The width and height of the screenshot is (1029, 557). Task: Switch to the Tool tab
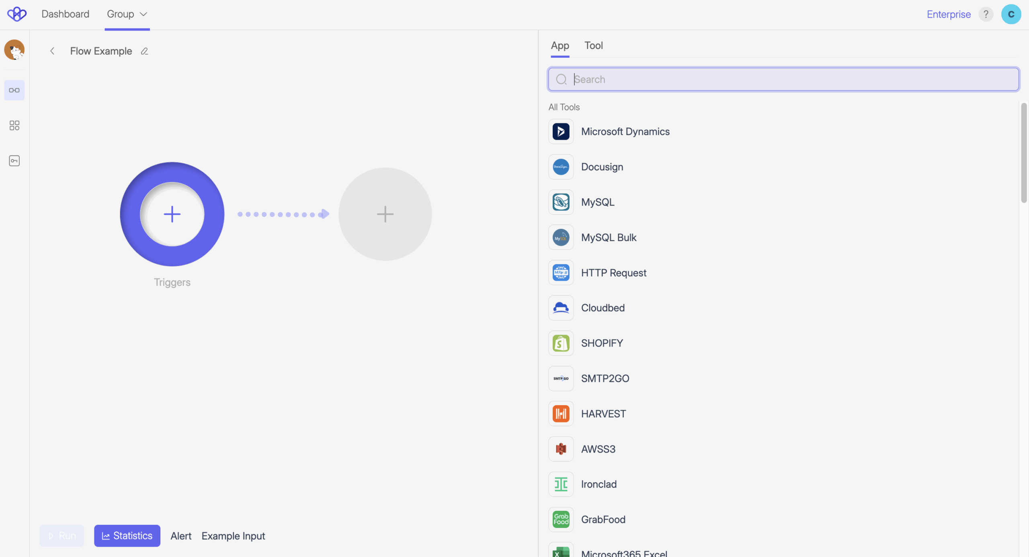coord(593,46)
